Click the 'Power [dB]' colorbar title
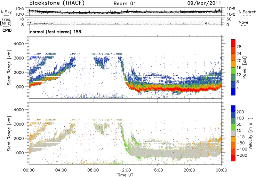This screenshot has width=256, height=177. click(x=244, y=67)
